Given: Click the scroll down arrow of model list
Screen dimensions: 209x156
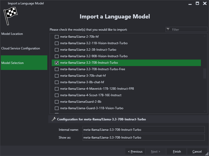Looking at the screenshot, I should coord(205,112).
